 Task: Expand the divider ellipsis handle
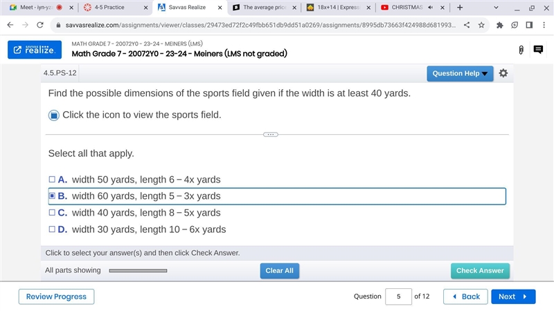click(271, 134)
